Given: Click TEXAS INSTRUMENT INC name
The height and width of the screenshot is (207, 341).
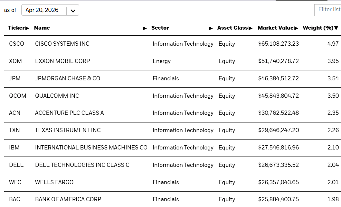Looking at the screenshot, I should pyautogui.click(x=68, y=130).
